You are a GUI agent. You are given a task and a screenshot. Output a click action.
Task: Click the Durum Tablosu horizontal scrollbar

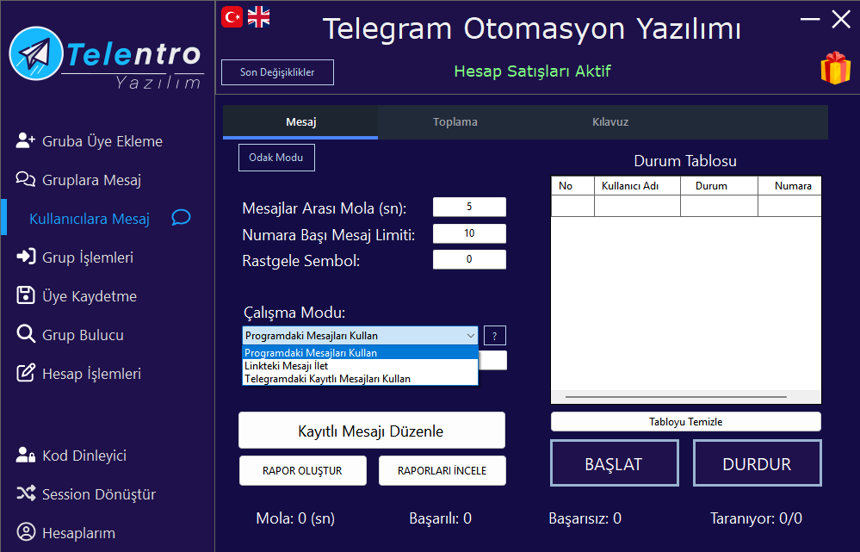coord(676,397)
